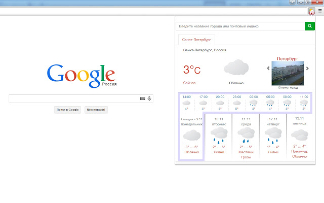
Task: Select today's понедельник forecast card
Action: [x=191, y=137]
